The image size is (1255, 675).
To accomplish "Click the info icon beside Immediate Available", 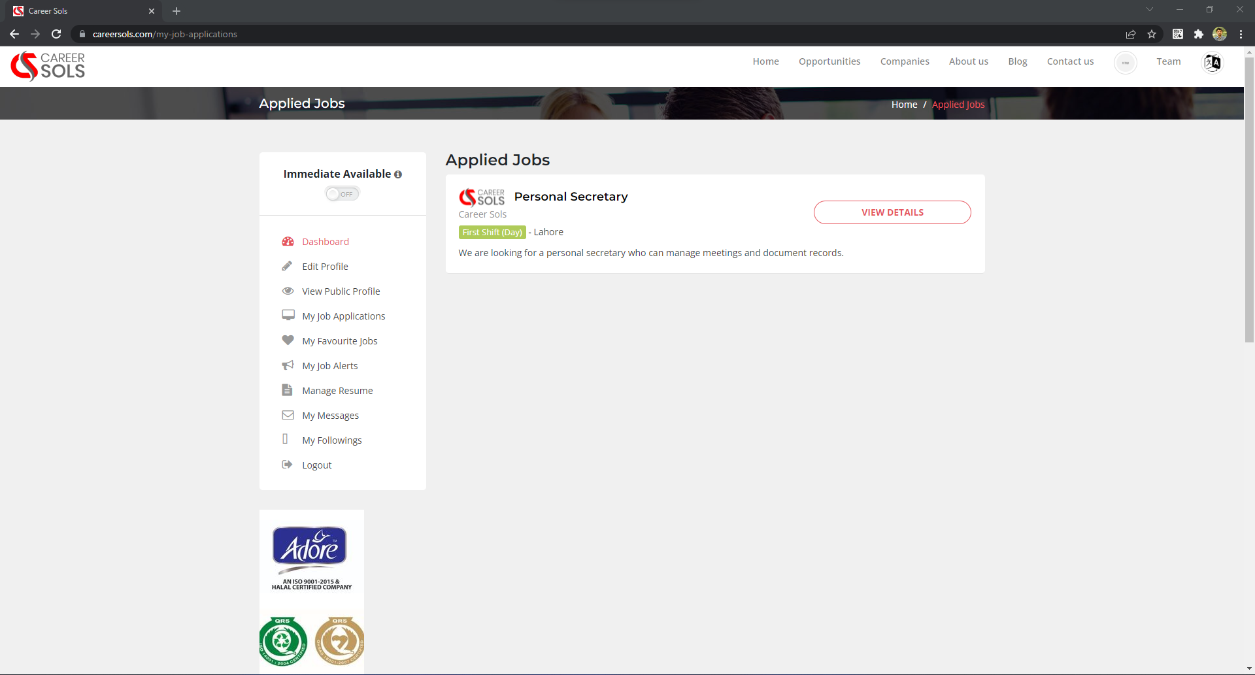I will (x=398, y=174).
